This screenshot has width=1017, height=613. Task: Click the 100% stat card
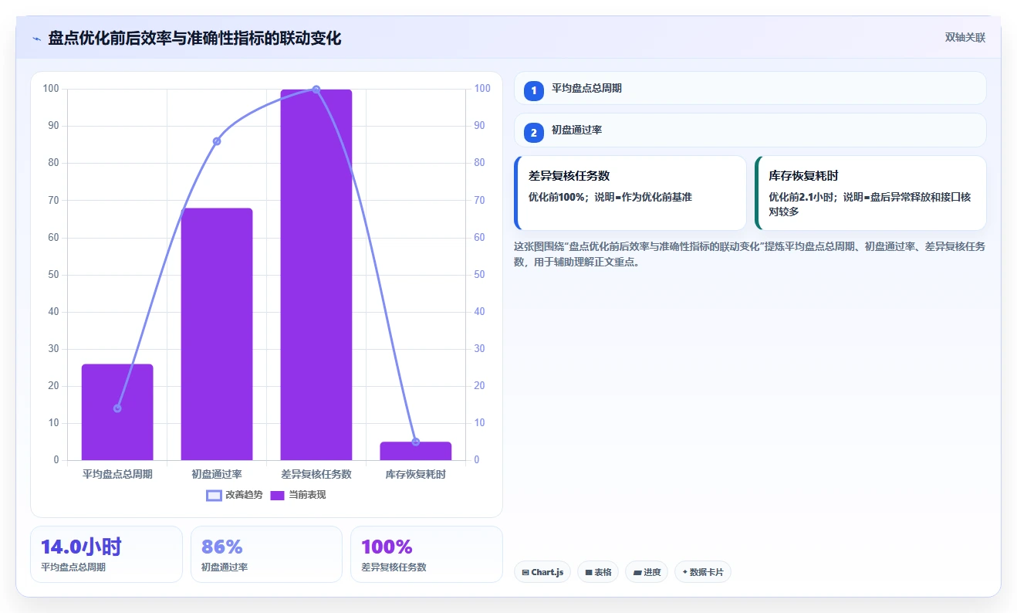427,554
